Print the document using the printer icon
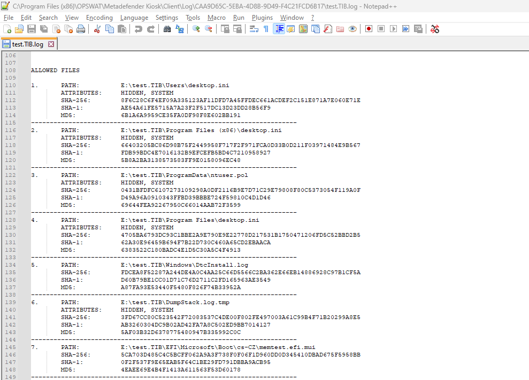 coord(81,29)
